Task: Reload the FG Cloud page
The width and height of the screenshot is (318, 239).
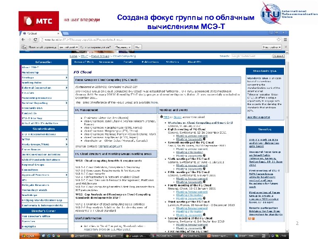Action: (35, 39)
